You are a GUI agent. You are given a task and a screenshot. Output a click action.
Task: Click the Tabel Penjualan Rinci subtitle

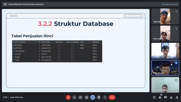[32, 36]
